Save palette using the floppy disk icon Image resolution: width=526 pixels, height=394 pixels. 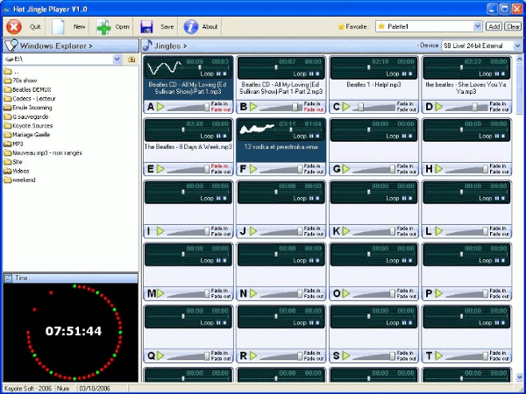coord(146,26)
